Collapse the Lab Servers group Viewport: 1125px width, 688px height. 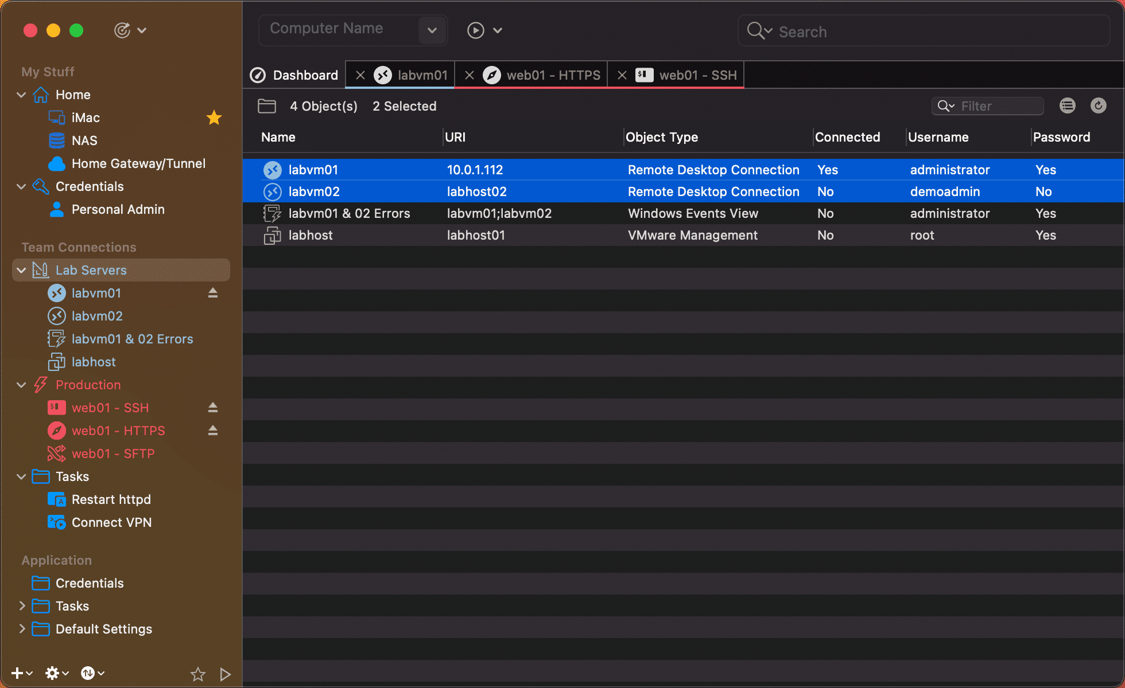(x=22, y=270)
